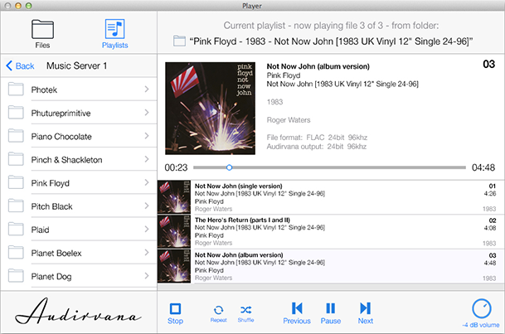The width and height of the screenshot is (505, 334).
Task: Click the "Roger Waters" composer in now playing
Action: [289, 120]
